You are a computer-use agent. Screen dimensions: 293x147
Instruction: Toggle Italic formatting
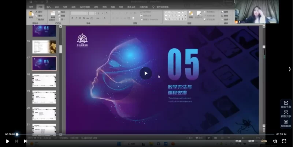pyautogui.click(x=76, y=18)
